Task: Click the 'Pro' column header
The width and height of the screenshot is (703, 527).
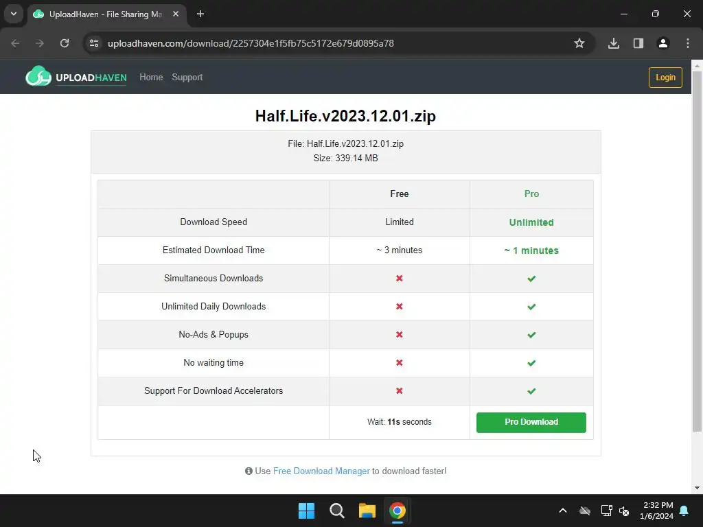Action: click(531, 194)
